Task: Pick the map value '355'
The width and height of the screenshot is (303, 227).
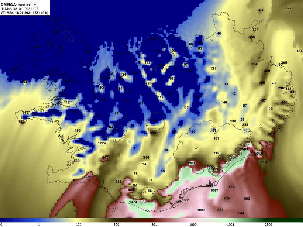Action: point(252,37)
